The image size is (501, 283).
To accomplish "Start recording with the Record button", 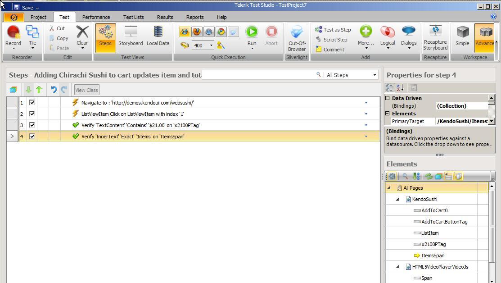I will (13, 37).
